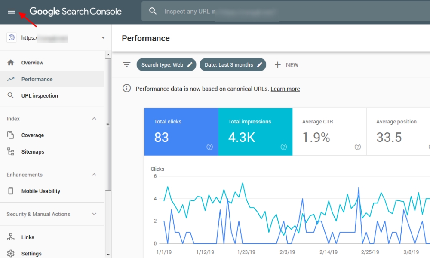Click sidebar scrollbar down arrow
The image size is (430, 258).
[108, 255]
